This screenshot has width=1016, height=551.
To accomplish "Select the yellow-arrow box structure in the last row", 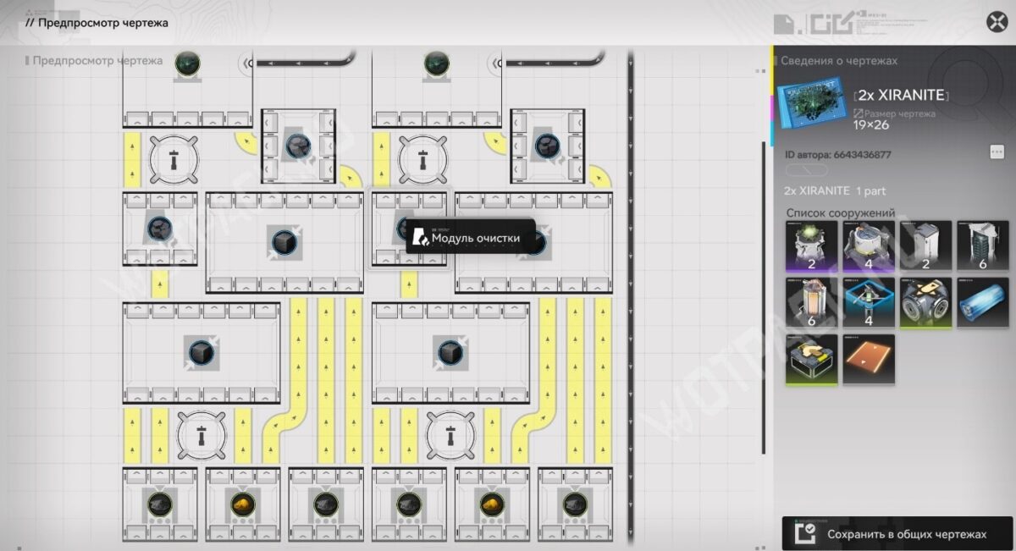I will point(811,359).
